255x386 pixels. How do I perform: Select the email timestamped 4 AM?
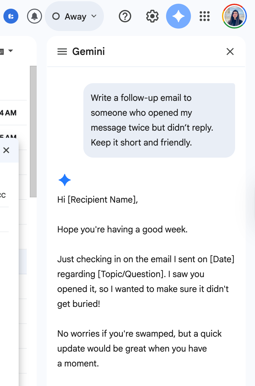point(8,113)
